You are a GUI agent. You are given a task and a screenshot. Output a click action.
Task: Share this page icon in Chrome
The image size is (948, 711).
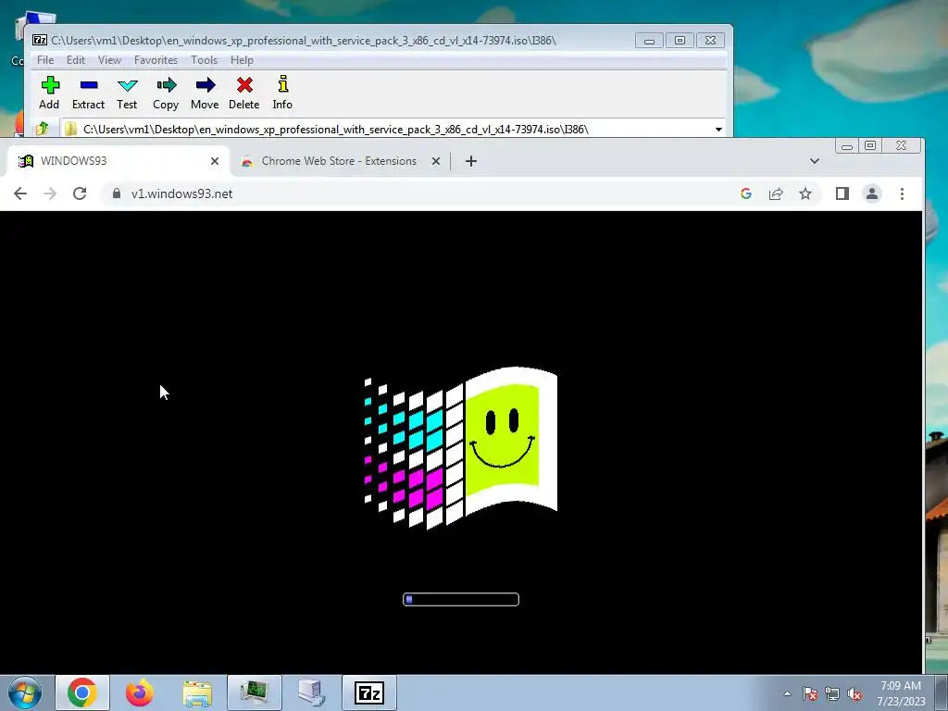(x=776, y=193)
